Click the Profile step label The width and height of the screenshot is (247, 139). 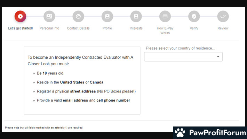click(107, 28)
